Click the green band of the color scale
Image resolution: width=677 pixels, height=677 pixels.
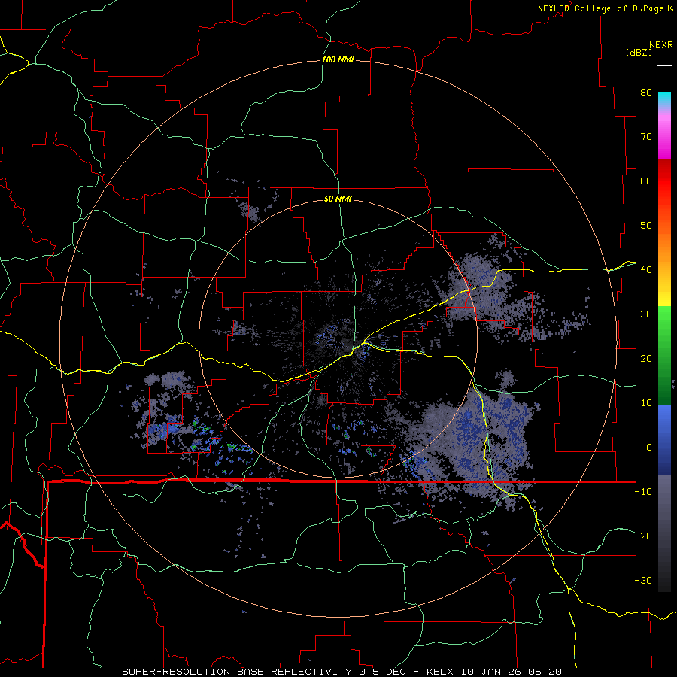664,355
